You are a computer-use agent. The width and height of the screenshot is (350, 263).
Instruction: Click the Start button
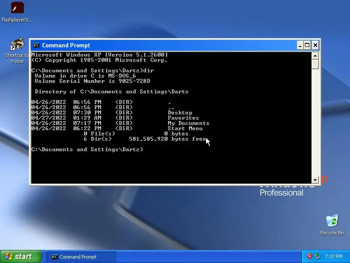(x=21, y=256)
